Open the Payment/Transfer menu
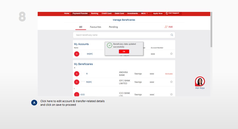 [80, 13]
